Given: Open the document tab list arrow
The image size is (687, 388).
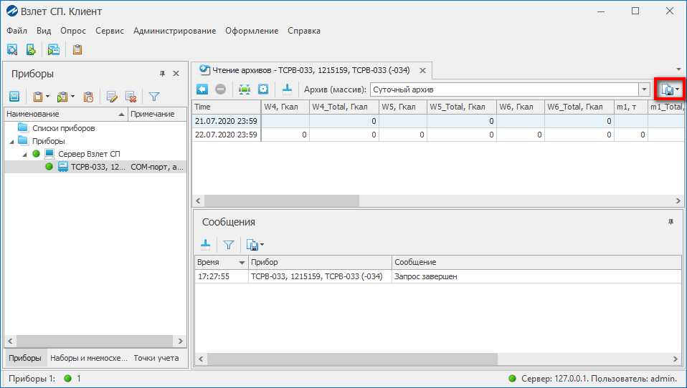Looking at the screenshot, I should click(678, 69).
